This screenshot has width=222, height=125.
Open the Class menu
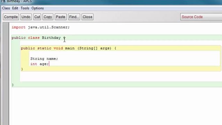coord(6,8)
